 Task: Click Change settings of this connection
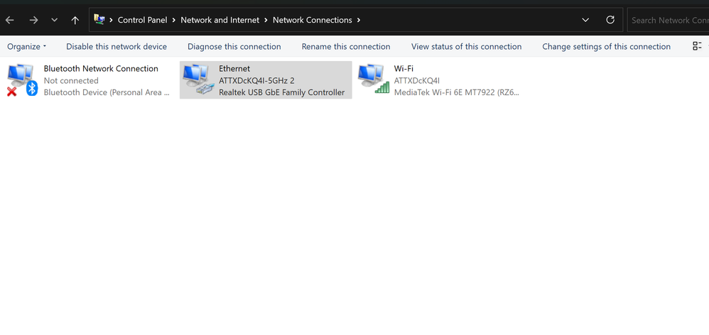(606, 47)
